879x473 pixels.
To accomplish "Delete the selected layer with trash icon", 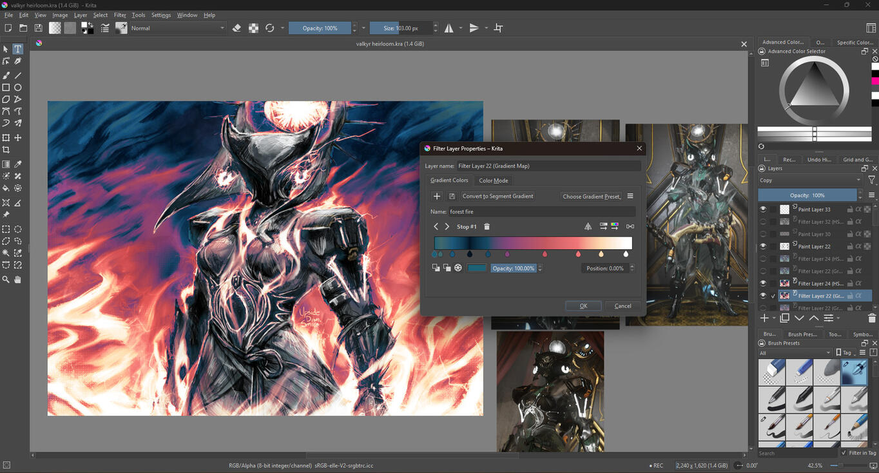I will [x=872, y=318].
